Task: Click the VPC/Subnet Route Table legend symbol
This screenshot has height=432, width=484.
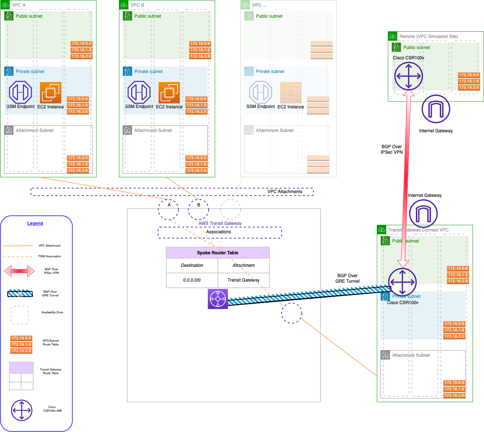Action: tap(21, 344)
